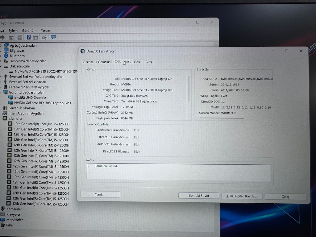
Task: Switch to the Sistem tab
Action: 88,62
